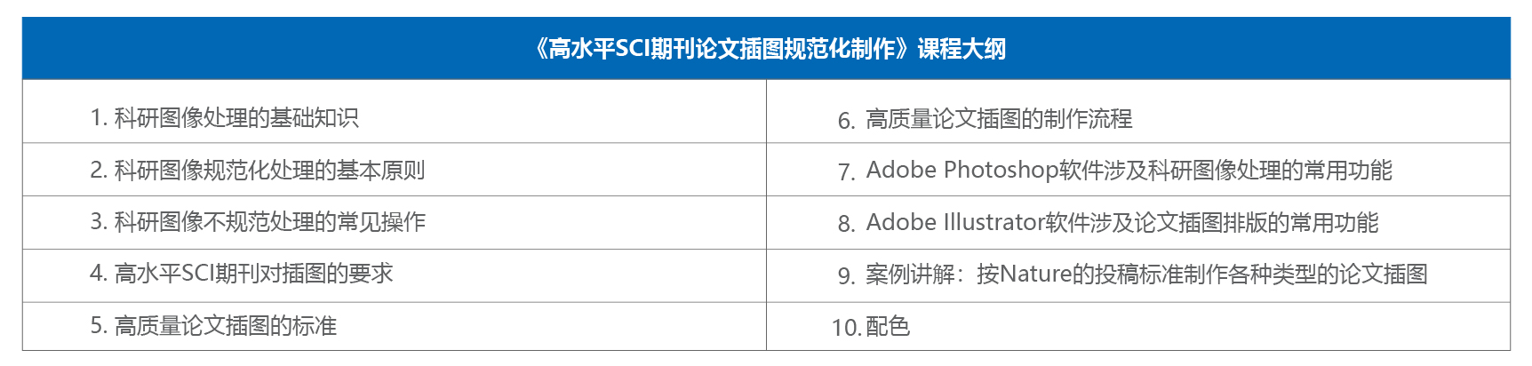Select item 8 about Adobe Illustrator layout
The width and height of the screenshot is (1532, 366).
click(1138, 222)
